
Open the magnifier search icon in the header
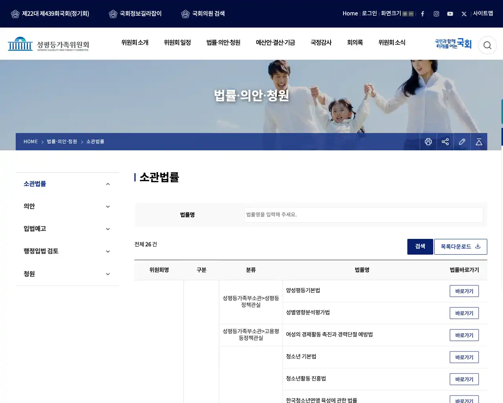coord(487,45)
